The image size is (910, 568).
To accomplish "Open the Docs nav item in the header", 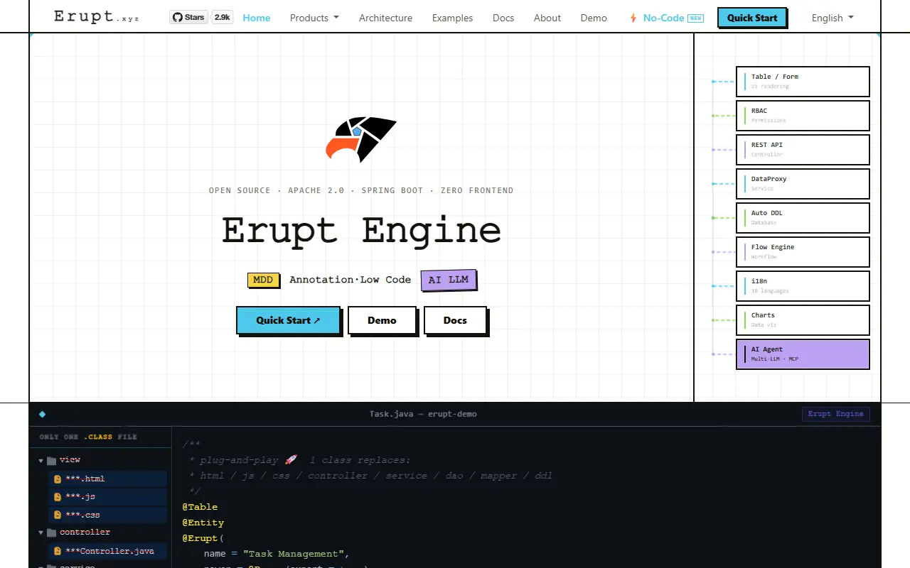I will coord(503,18).
